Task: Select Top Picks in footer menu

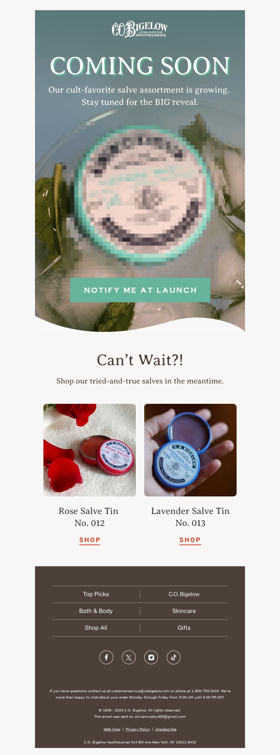Action: click(96, 594)
